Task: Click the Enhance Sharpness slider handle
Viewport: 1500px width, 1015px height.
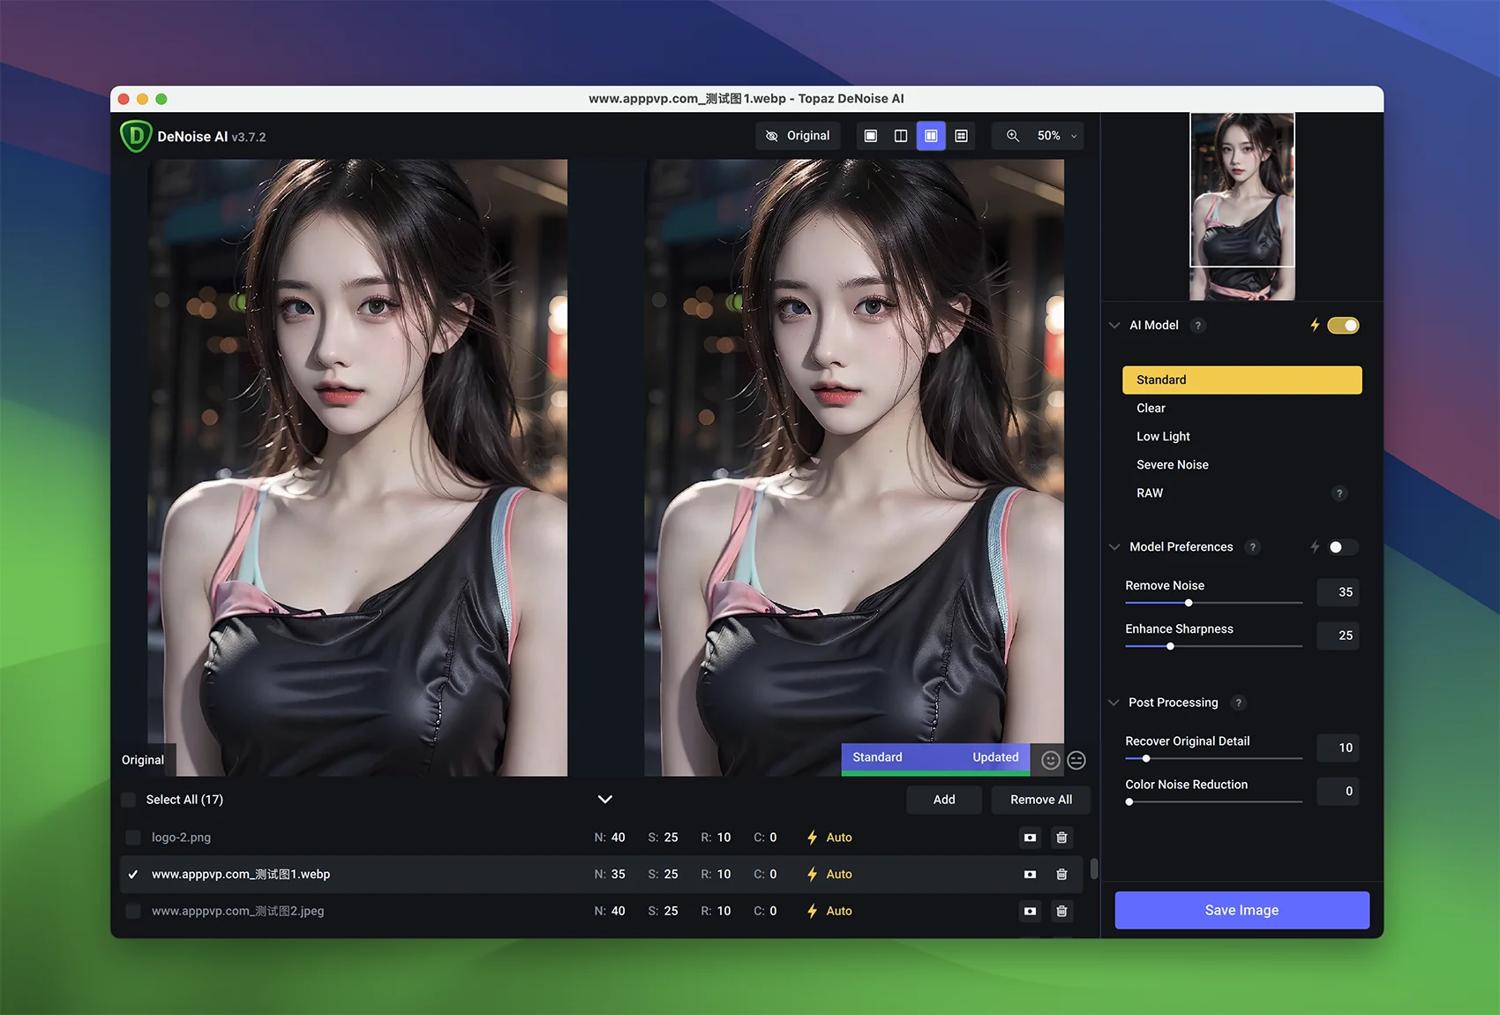Action: point(1170,646)
